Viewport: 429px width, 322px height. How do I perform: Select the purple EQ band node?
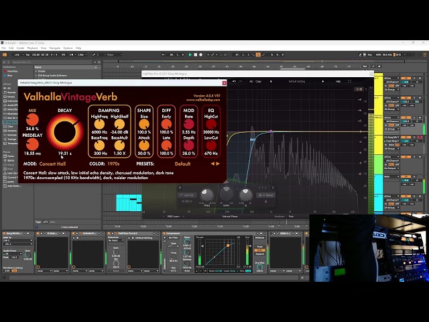pos(271,131)
